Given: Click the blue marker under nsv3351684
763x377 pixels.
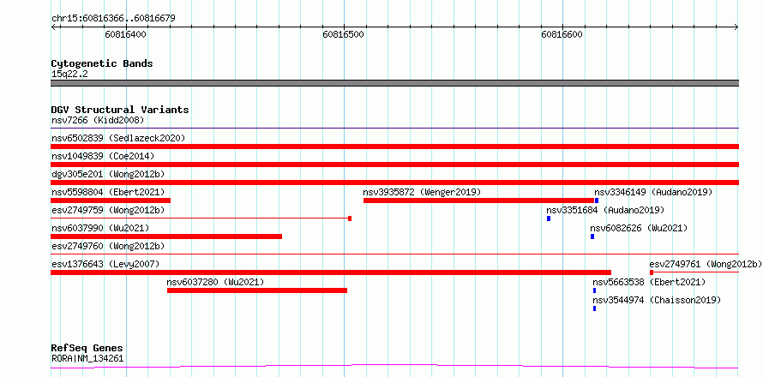Looking at the screenshot, I should [x=549, y=218].
